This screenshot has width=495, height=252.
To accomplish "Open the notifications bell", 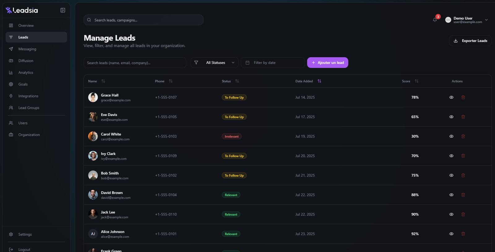I will [435, 20].
